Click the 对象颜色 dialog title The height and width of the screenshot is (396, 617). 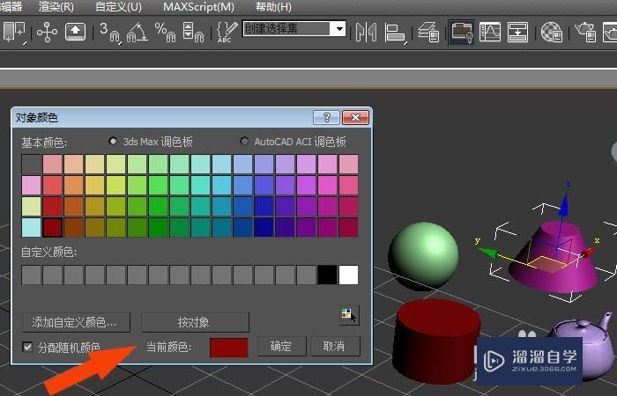point(37,117)
